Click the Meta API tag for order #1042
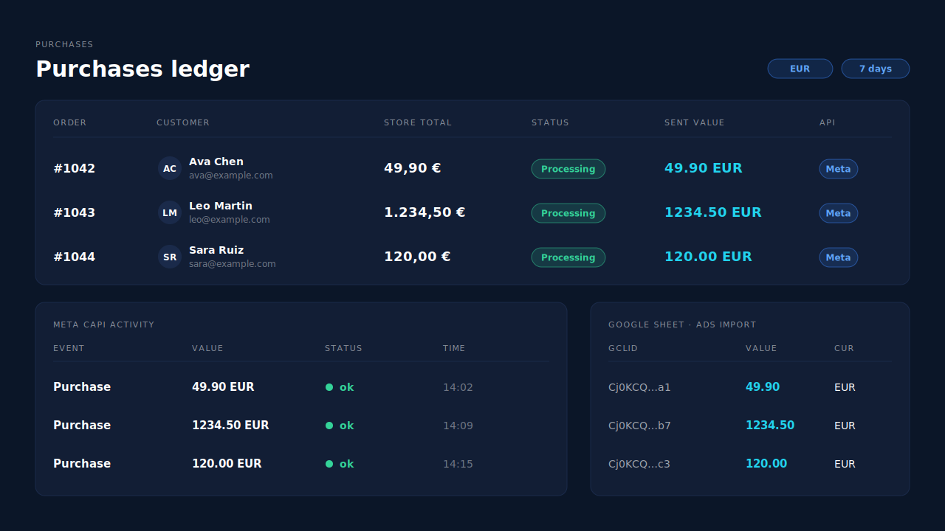Screen dimensions: 945x531 [839, 169]
